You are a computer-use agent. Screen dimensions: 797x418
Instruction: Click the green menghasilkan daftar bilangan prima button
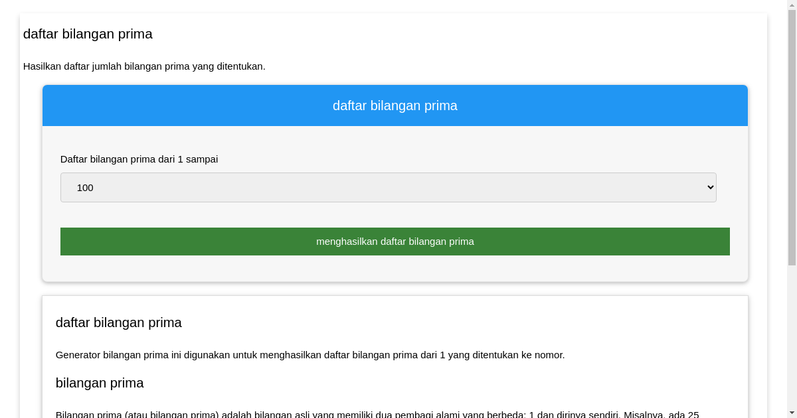(395, 241)
